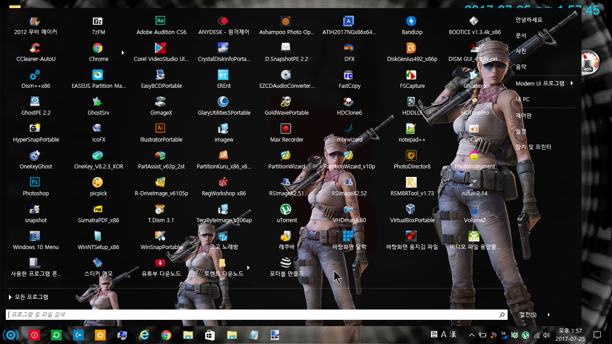Expand 토렌트 다운로드 submenu arrow
This screenshot has height=344, width=612.
pyautogui.click(x=248, y=267)
